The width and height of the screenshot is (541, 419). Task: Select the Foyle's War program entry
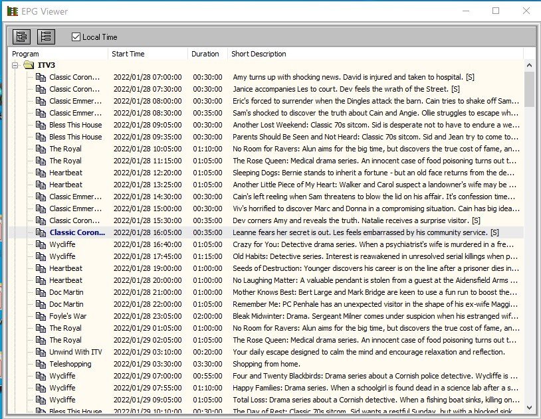(68, 316)
